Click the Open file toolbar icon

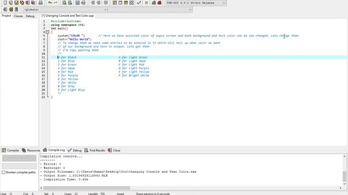tap(11, 3)
